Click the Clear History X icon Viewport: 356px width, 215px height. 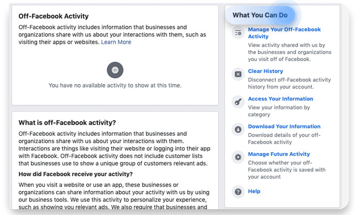(x=238, y=74)
